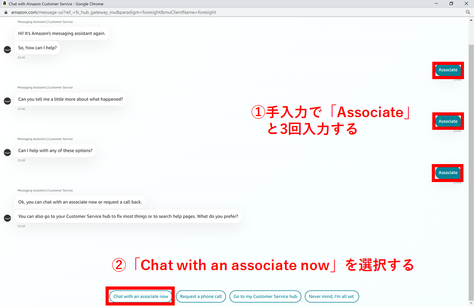Select Never mind, I'm all set

(x=331, y=297)
